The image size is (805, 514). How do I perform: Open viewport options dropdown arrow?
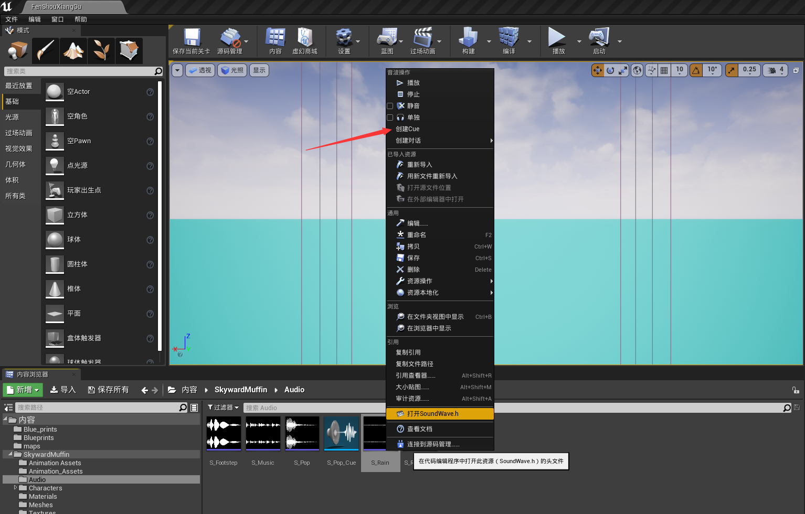pos(177,70)
